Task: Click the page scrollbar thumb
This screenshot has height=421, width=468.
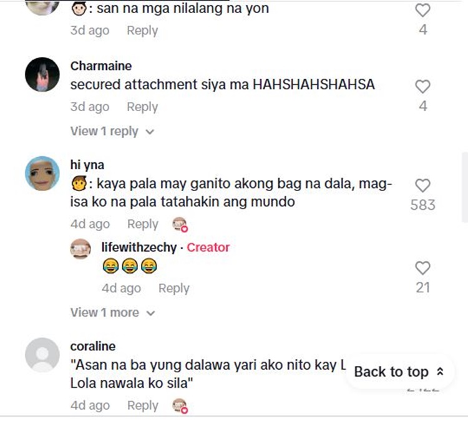Action: coord(465,187)
